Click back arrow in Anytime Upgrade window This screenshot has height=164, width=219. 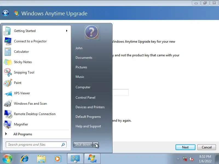(5, 13)
